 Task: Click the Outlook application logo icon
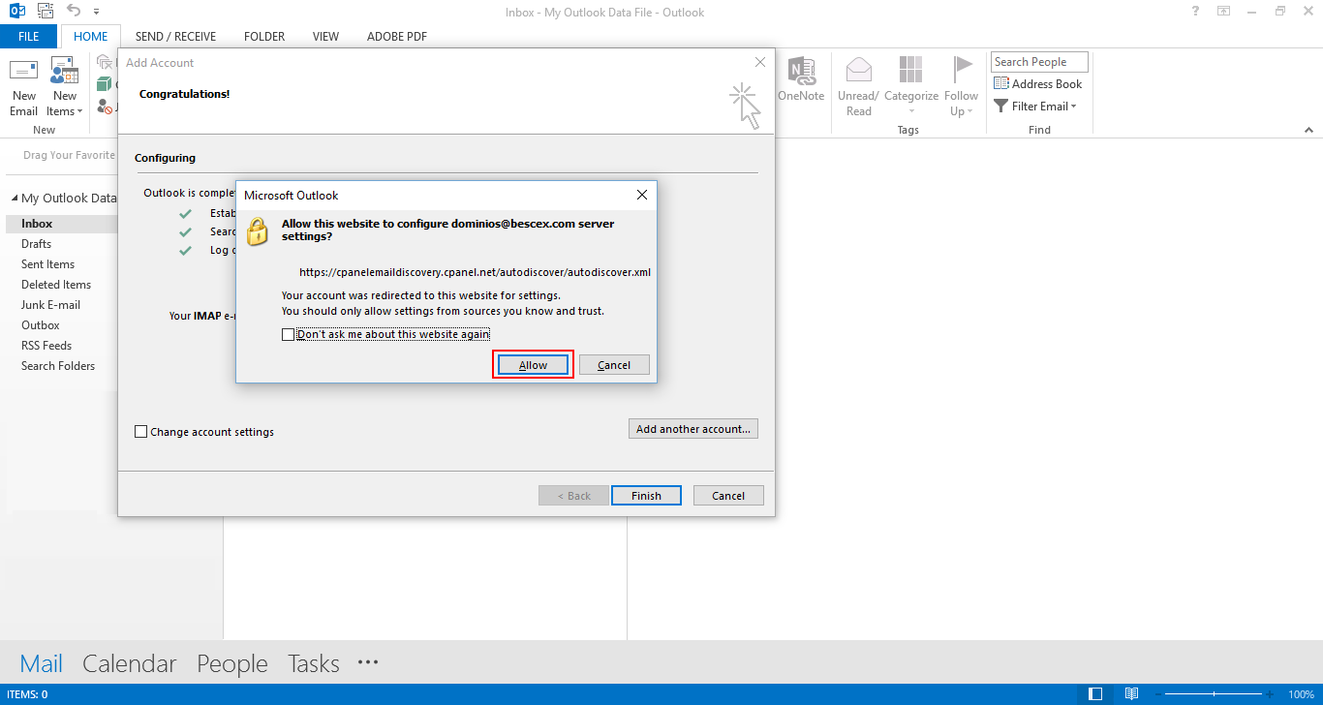[16, 12]
